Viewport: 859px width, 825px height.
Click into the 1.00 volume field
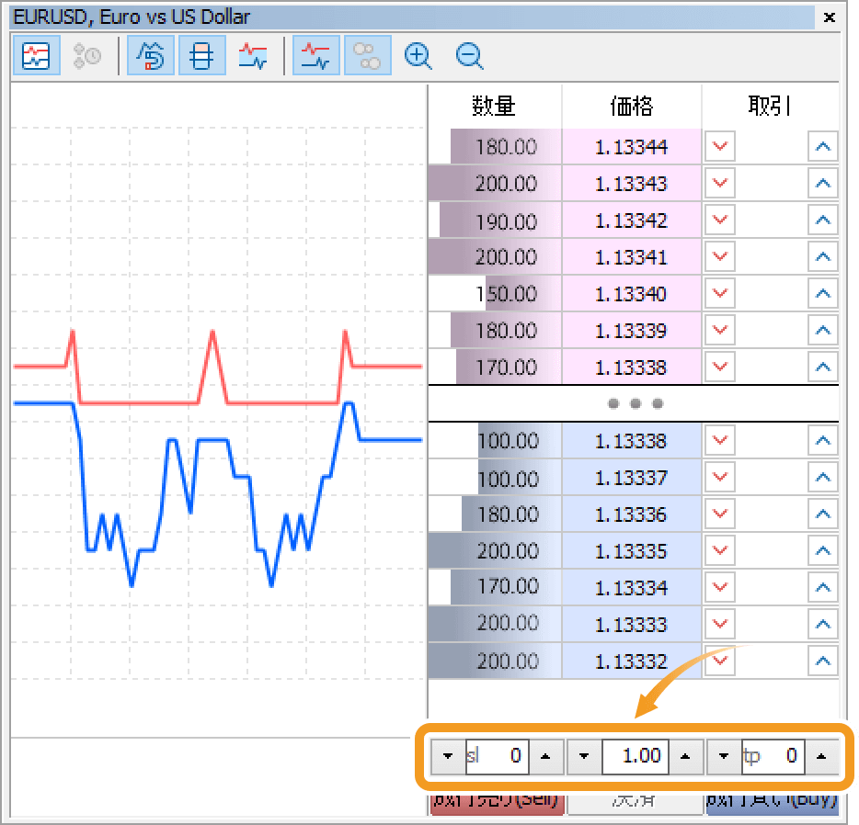click(x=635, y=756)
